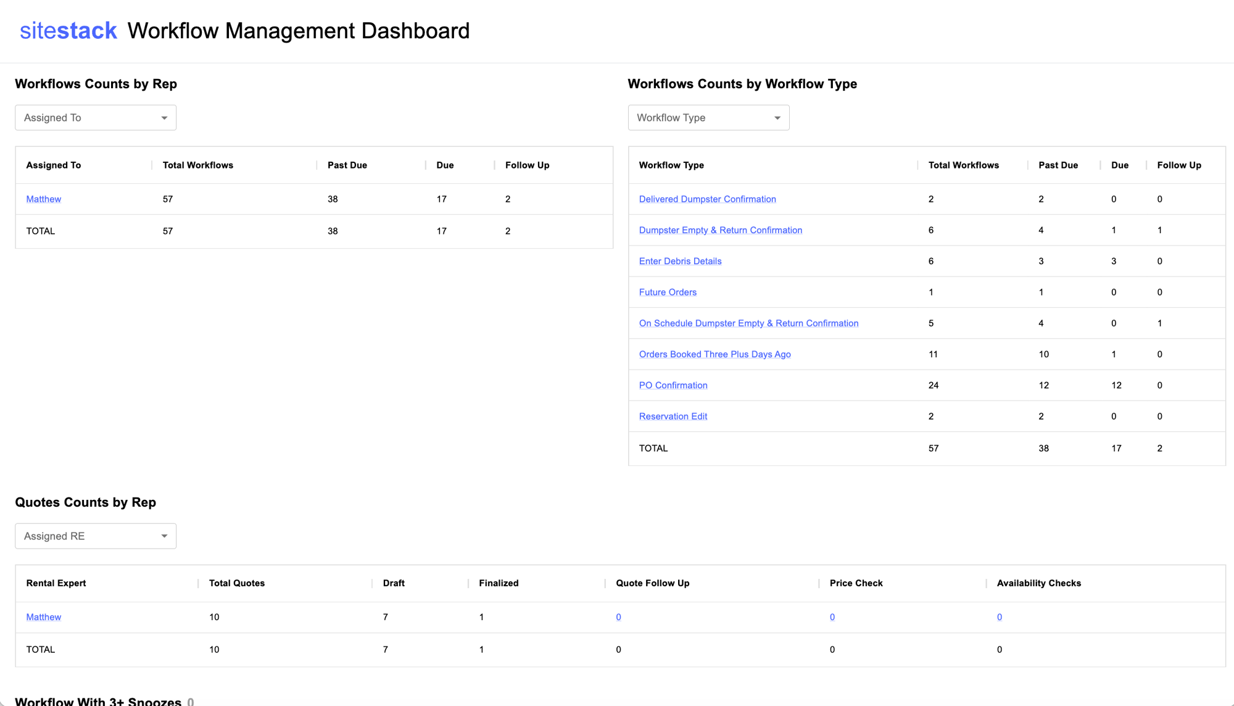Open the PO Confirmation link
Image resolution: width=1234 pixels, height=706 pixels.
pos(673,386)
